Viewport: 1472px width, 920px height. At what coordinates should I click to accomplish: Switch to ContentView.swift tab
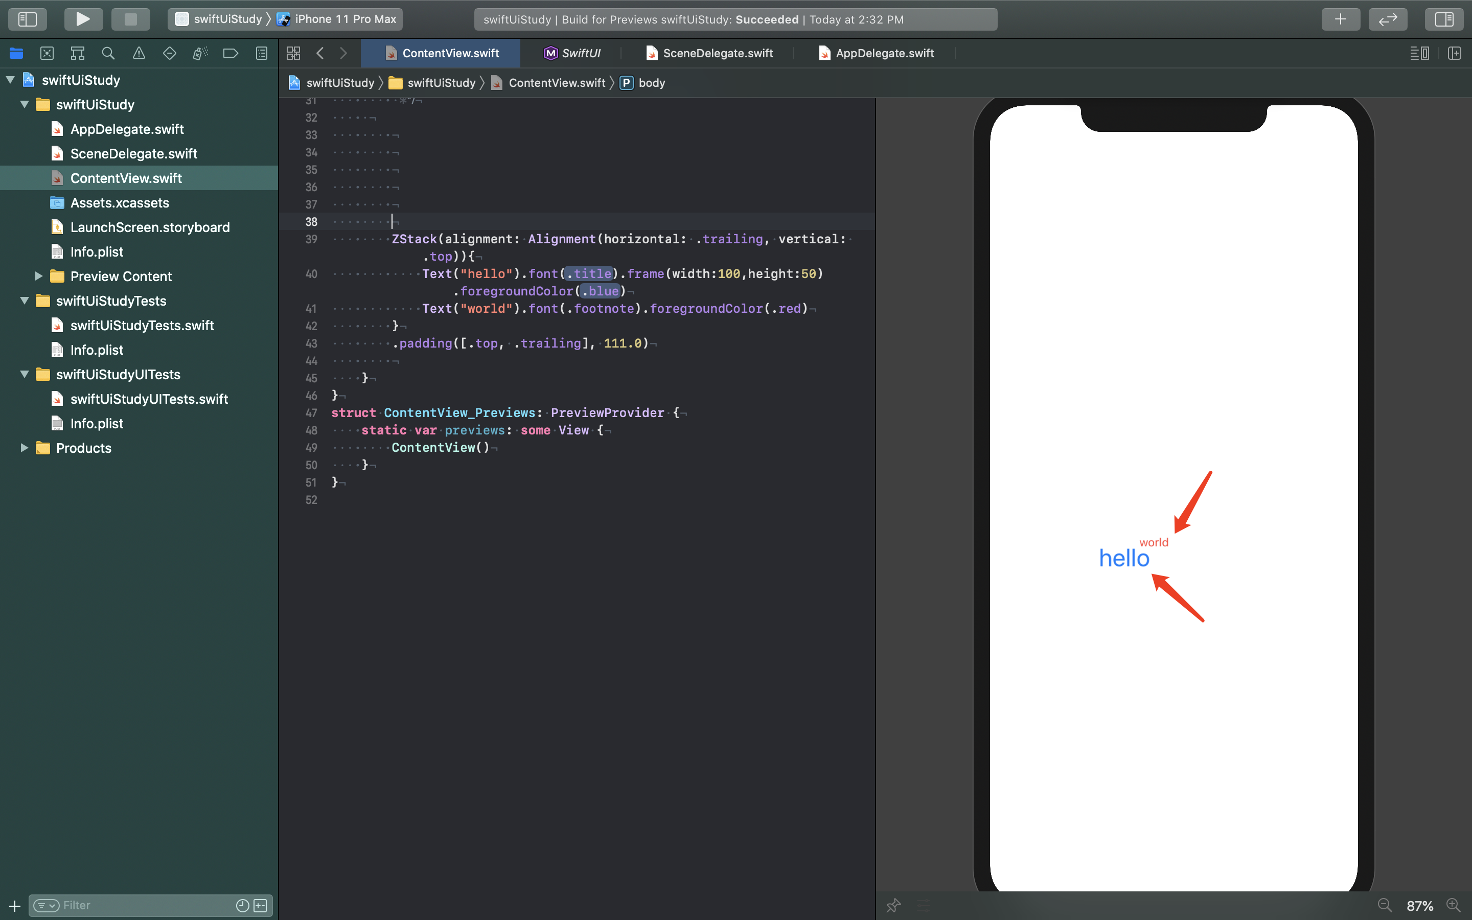pyautogui.click(x=441, y=54)
